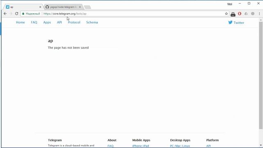
Task: Reload the page with the refresh icon
Action: (16, 14)
